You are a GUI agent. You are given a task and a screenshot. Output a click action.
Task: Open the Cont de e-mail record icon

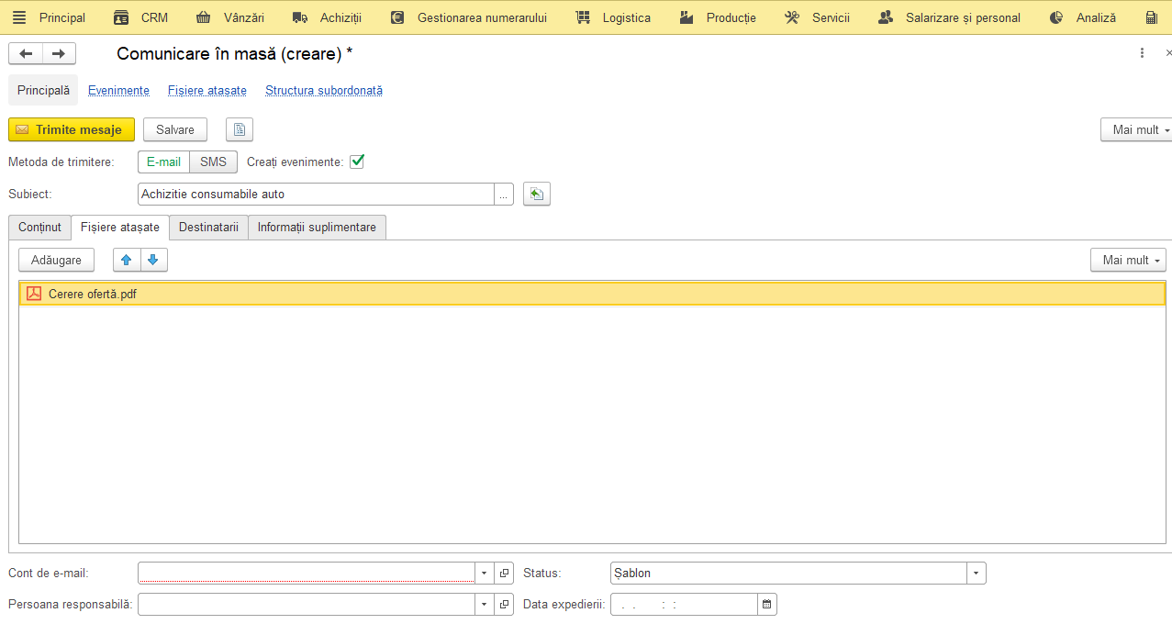point(504,574)
